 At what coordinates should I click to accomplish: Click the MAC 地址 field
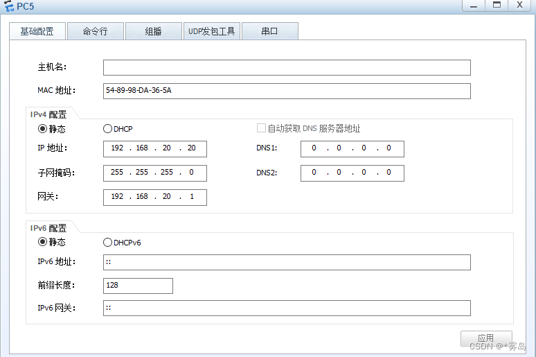(x=287, y=91)
